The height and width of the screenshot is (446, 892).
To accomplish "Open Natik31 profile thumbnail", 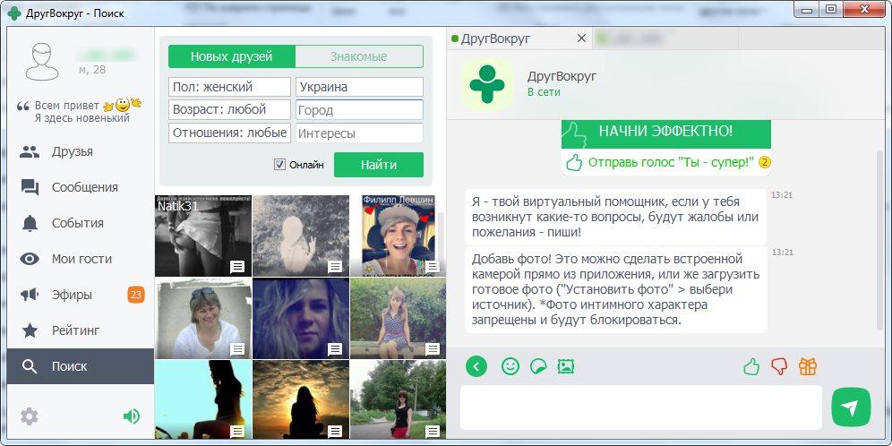I will 203,236.
